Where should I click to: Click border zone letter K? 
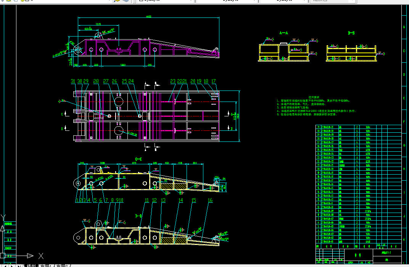pos(404,240)
